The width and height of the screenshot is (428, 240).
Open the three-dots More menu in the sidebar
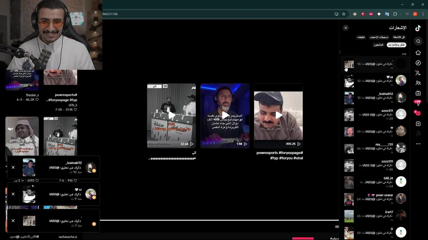(418, 144)
